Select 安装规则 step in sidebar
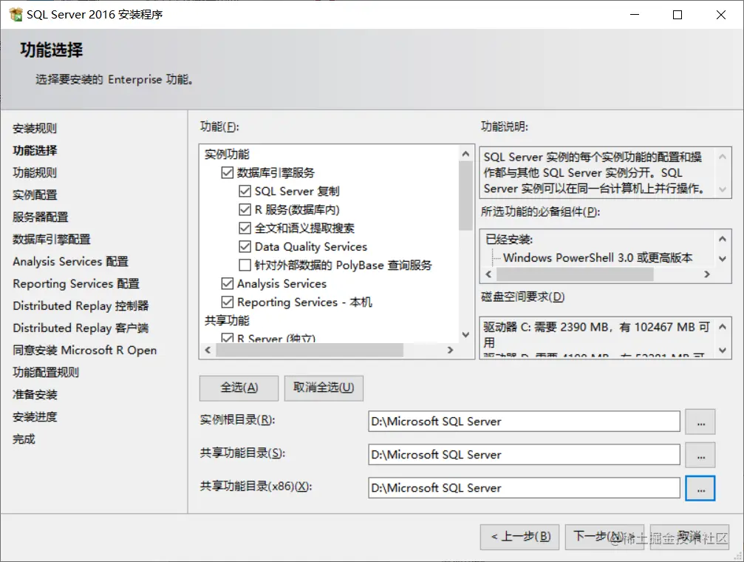Image resolution: width=744 pixels, height=562 pixels. coord(35,128)
